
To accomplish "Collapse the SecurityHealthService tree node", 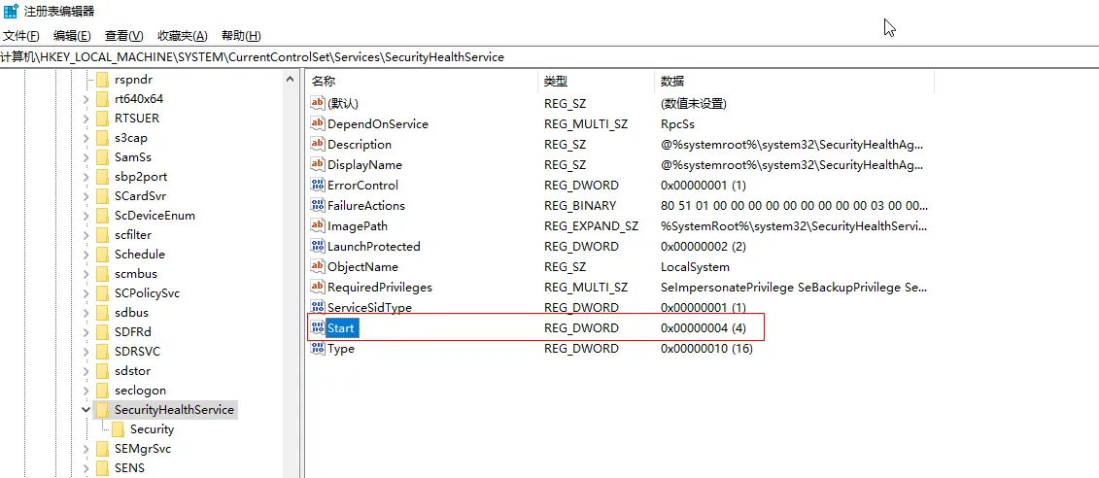I will [86, 410].
